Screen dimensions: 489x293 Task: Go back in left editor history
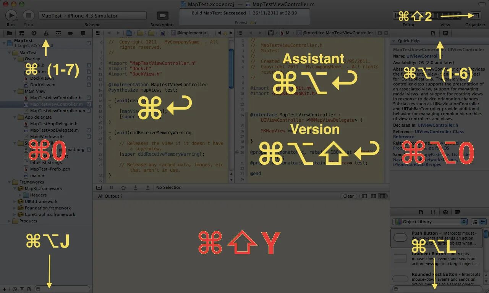pos(109,33)
